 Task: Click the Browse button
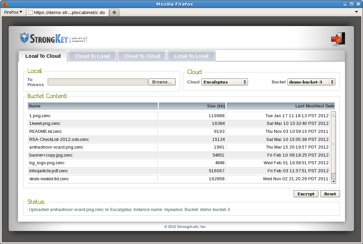(x=162, y=82)
